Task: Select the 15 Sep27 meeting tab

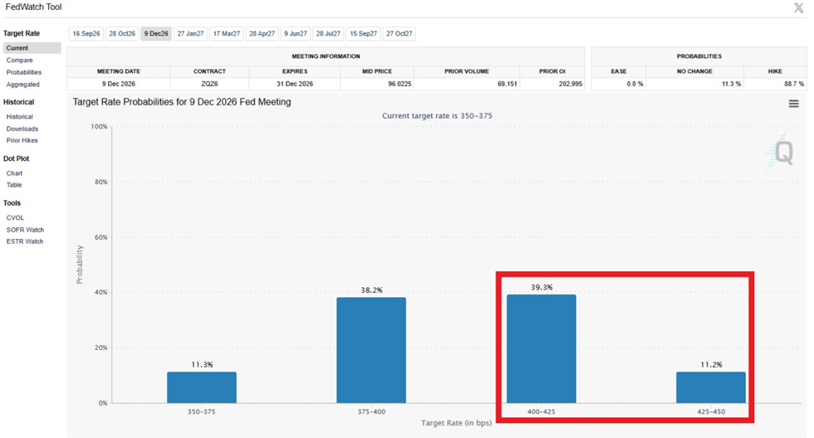Action: pos(364,34)
